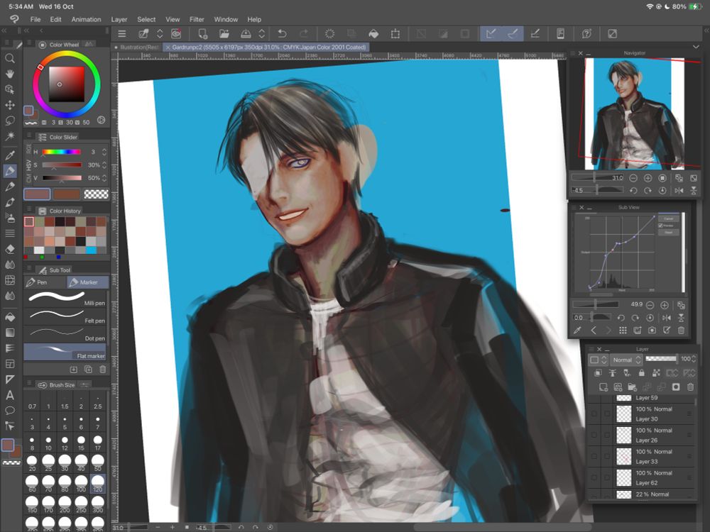Click the Value 50% stepper arrows
Screen dimensions: 710x532
coord(104,178)
